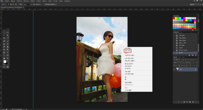203x110 pixels.
Task: Select the Healing Brush tool
Action: pyautogui.click(x=4, y=41)
